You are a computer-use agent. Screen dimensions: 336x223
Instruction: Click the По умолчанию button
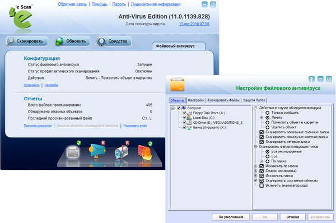click(x=231, y=217)
